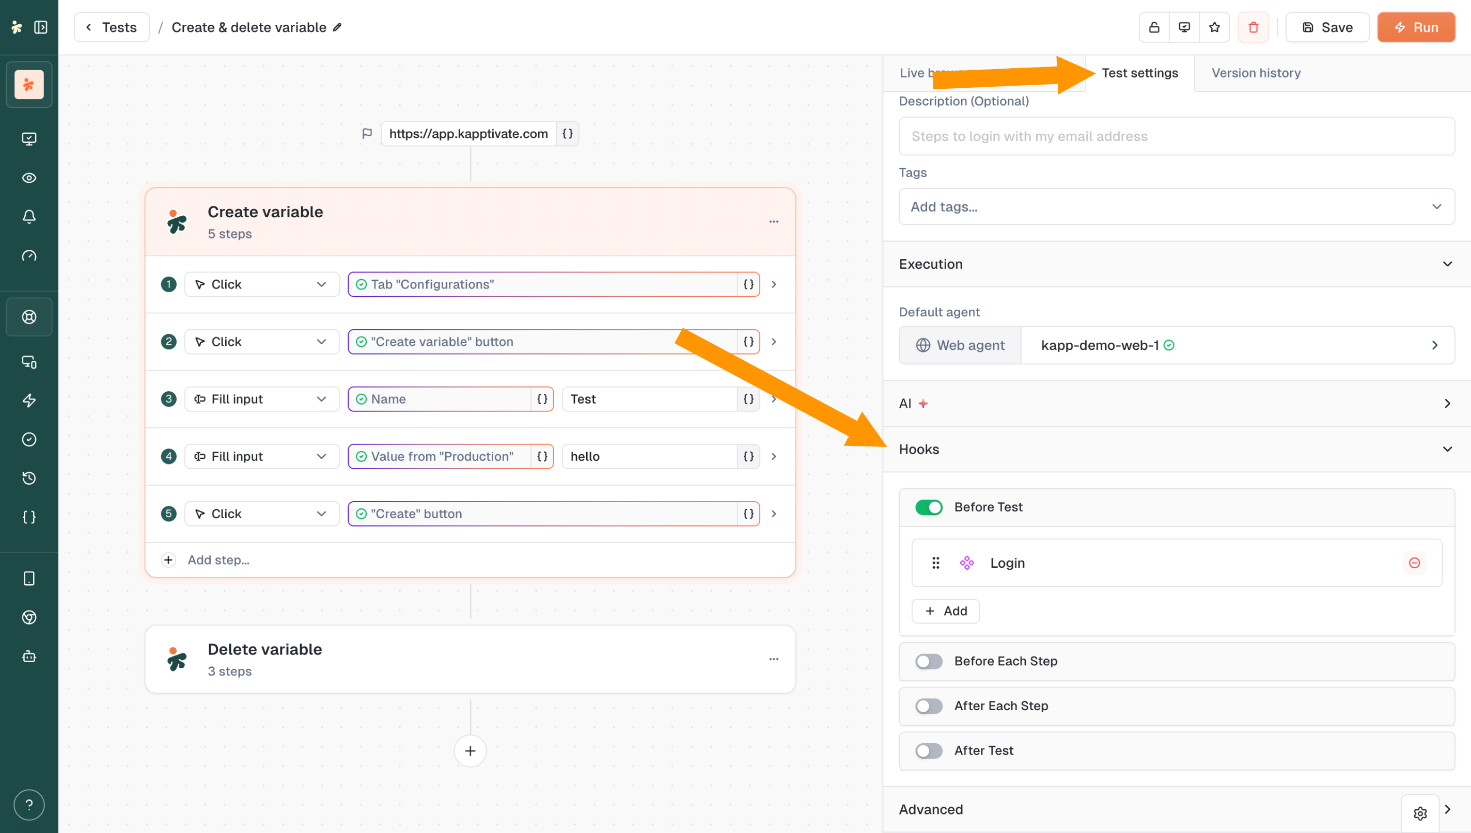Collapse the Hooks section
Viewport: 1471px width, 833px height.
(x=1447, y=449)
